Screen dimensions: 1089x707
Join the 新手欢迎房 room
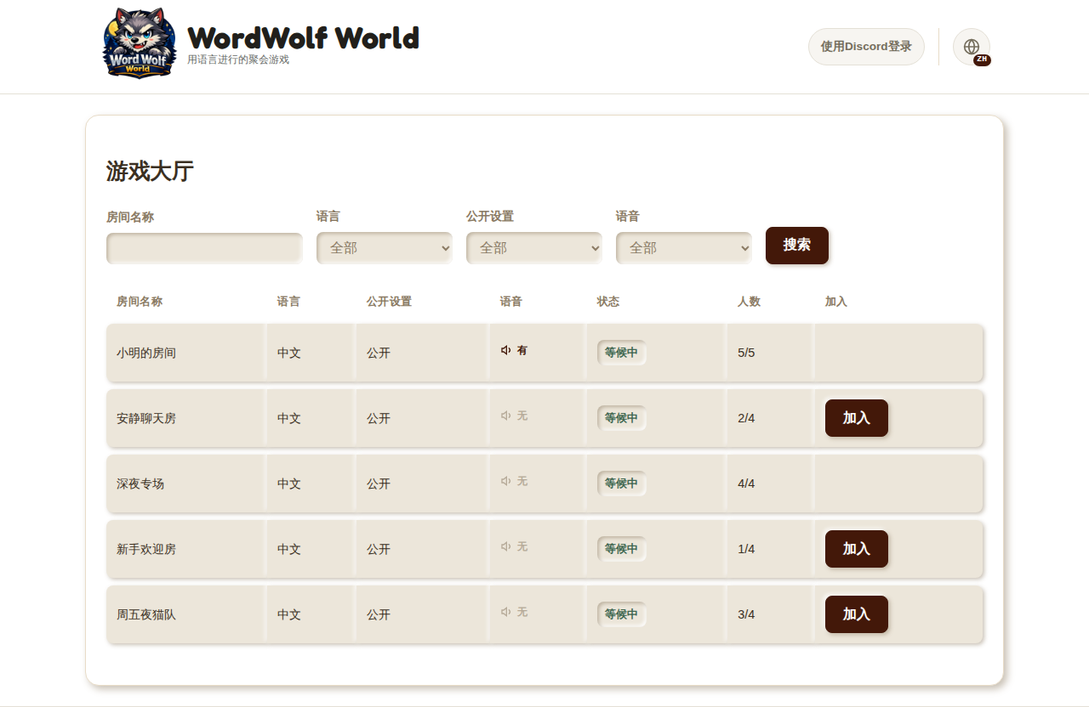click(x=857, y=549)
